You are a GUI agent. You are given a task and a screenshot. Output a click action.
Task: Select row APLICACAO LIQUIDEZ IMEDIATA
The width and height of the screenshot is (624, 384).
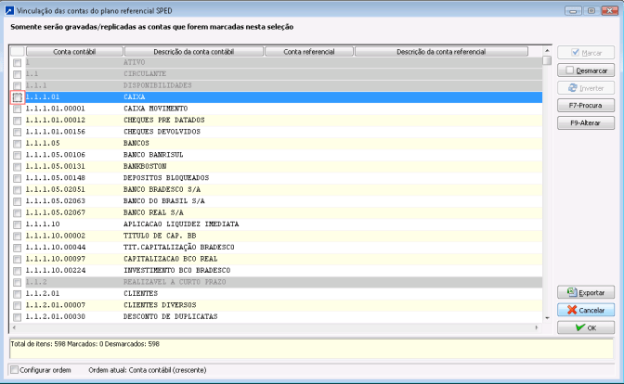[x=284, y=224]
